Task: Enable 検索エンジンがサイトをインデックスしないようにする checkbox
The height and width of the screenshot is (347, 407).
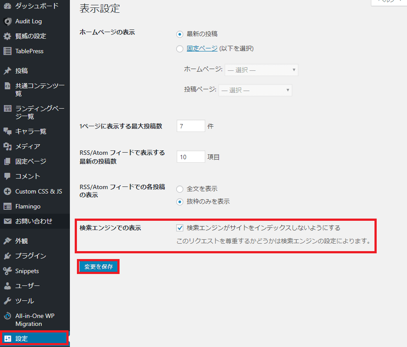Action: coord(180,227)
